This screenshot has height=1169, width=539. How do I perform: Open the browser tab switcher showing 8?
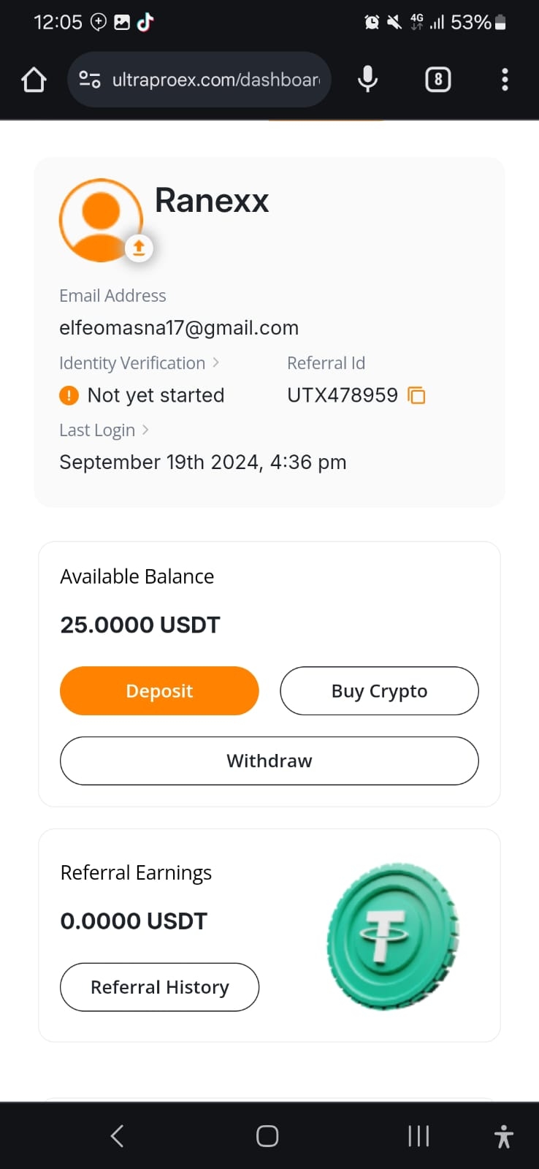(x=437, y=79)
